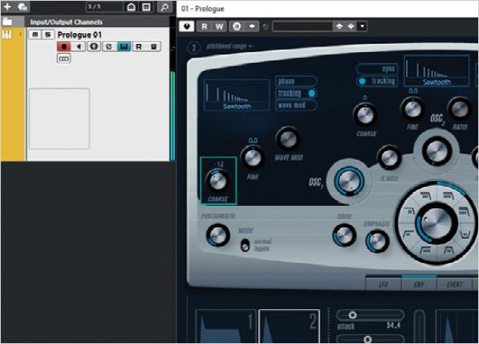The width and height of the screenshot is (479, 344).
Task: Click the Input/Output Channels header text
Action: click(66, 22)
